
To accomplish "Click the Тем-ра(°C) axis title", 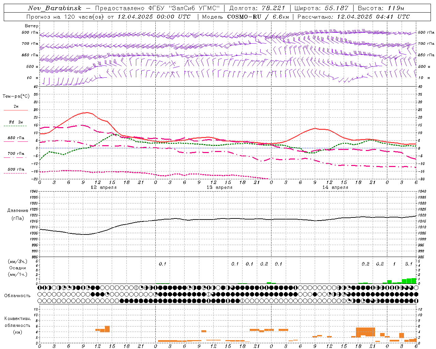I will point(16,96).
